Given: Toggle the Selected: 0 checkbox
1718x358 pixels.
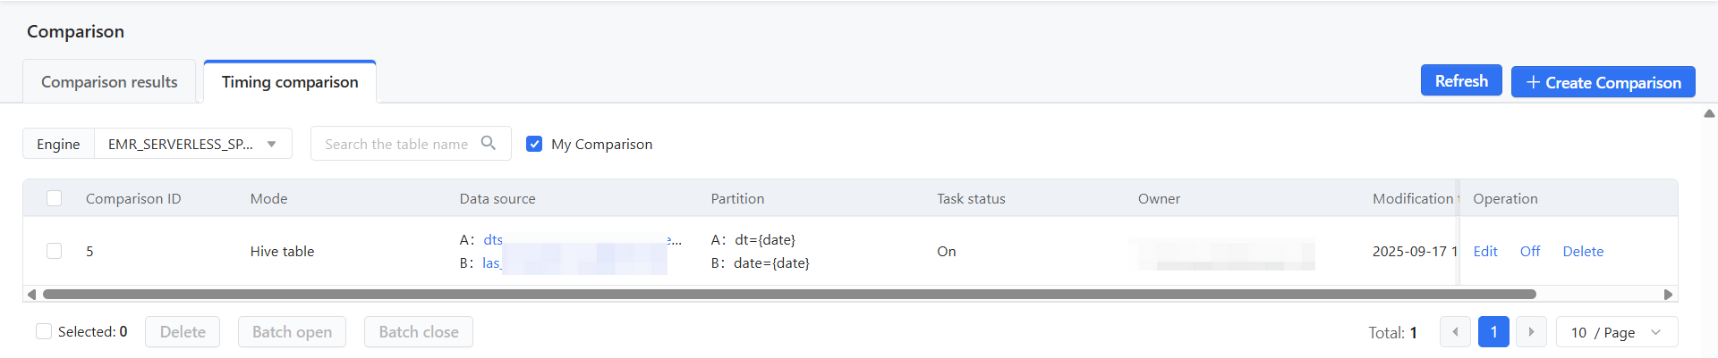Looking at the screenshot, I should click(44, 331).
